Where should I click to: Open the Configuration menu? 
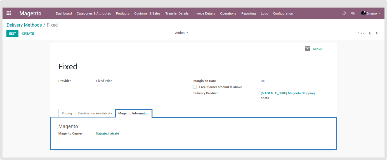pos(283,13)
